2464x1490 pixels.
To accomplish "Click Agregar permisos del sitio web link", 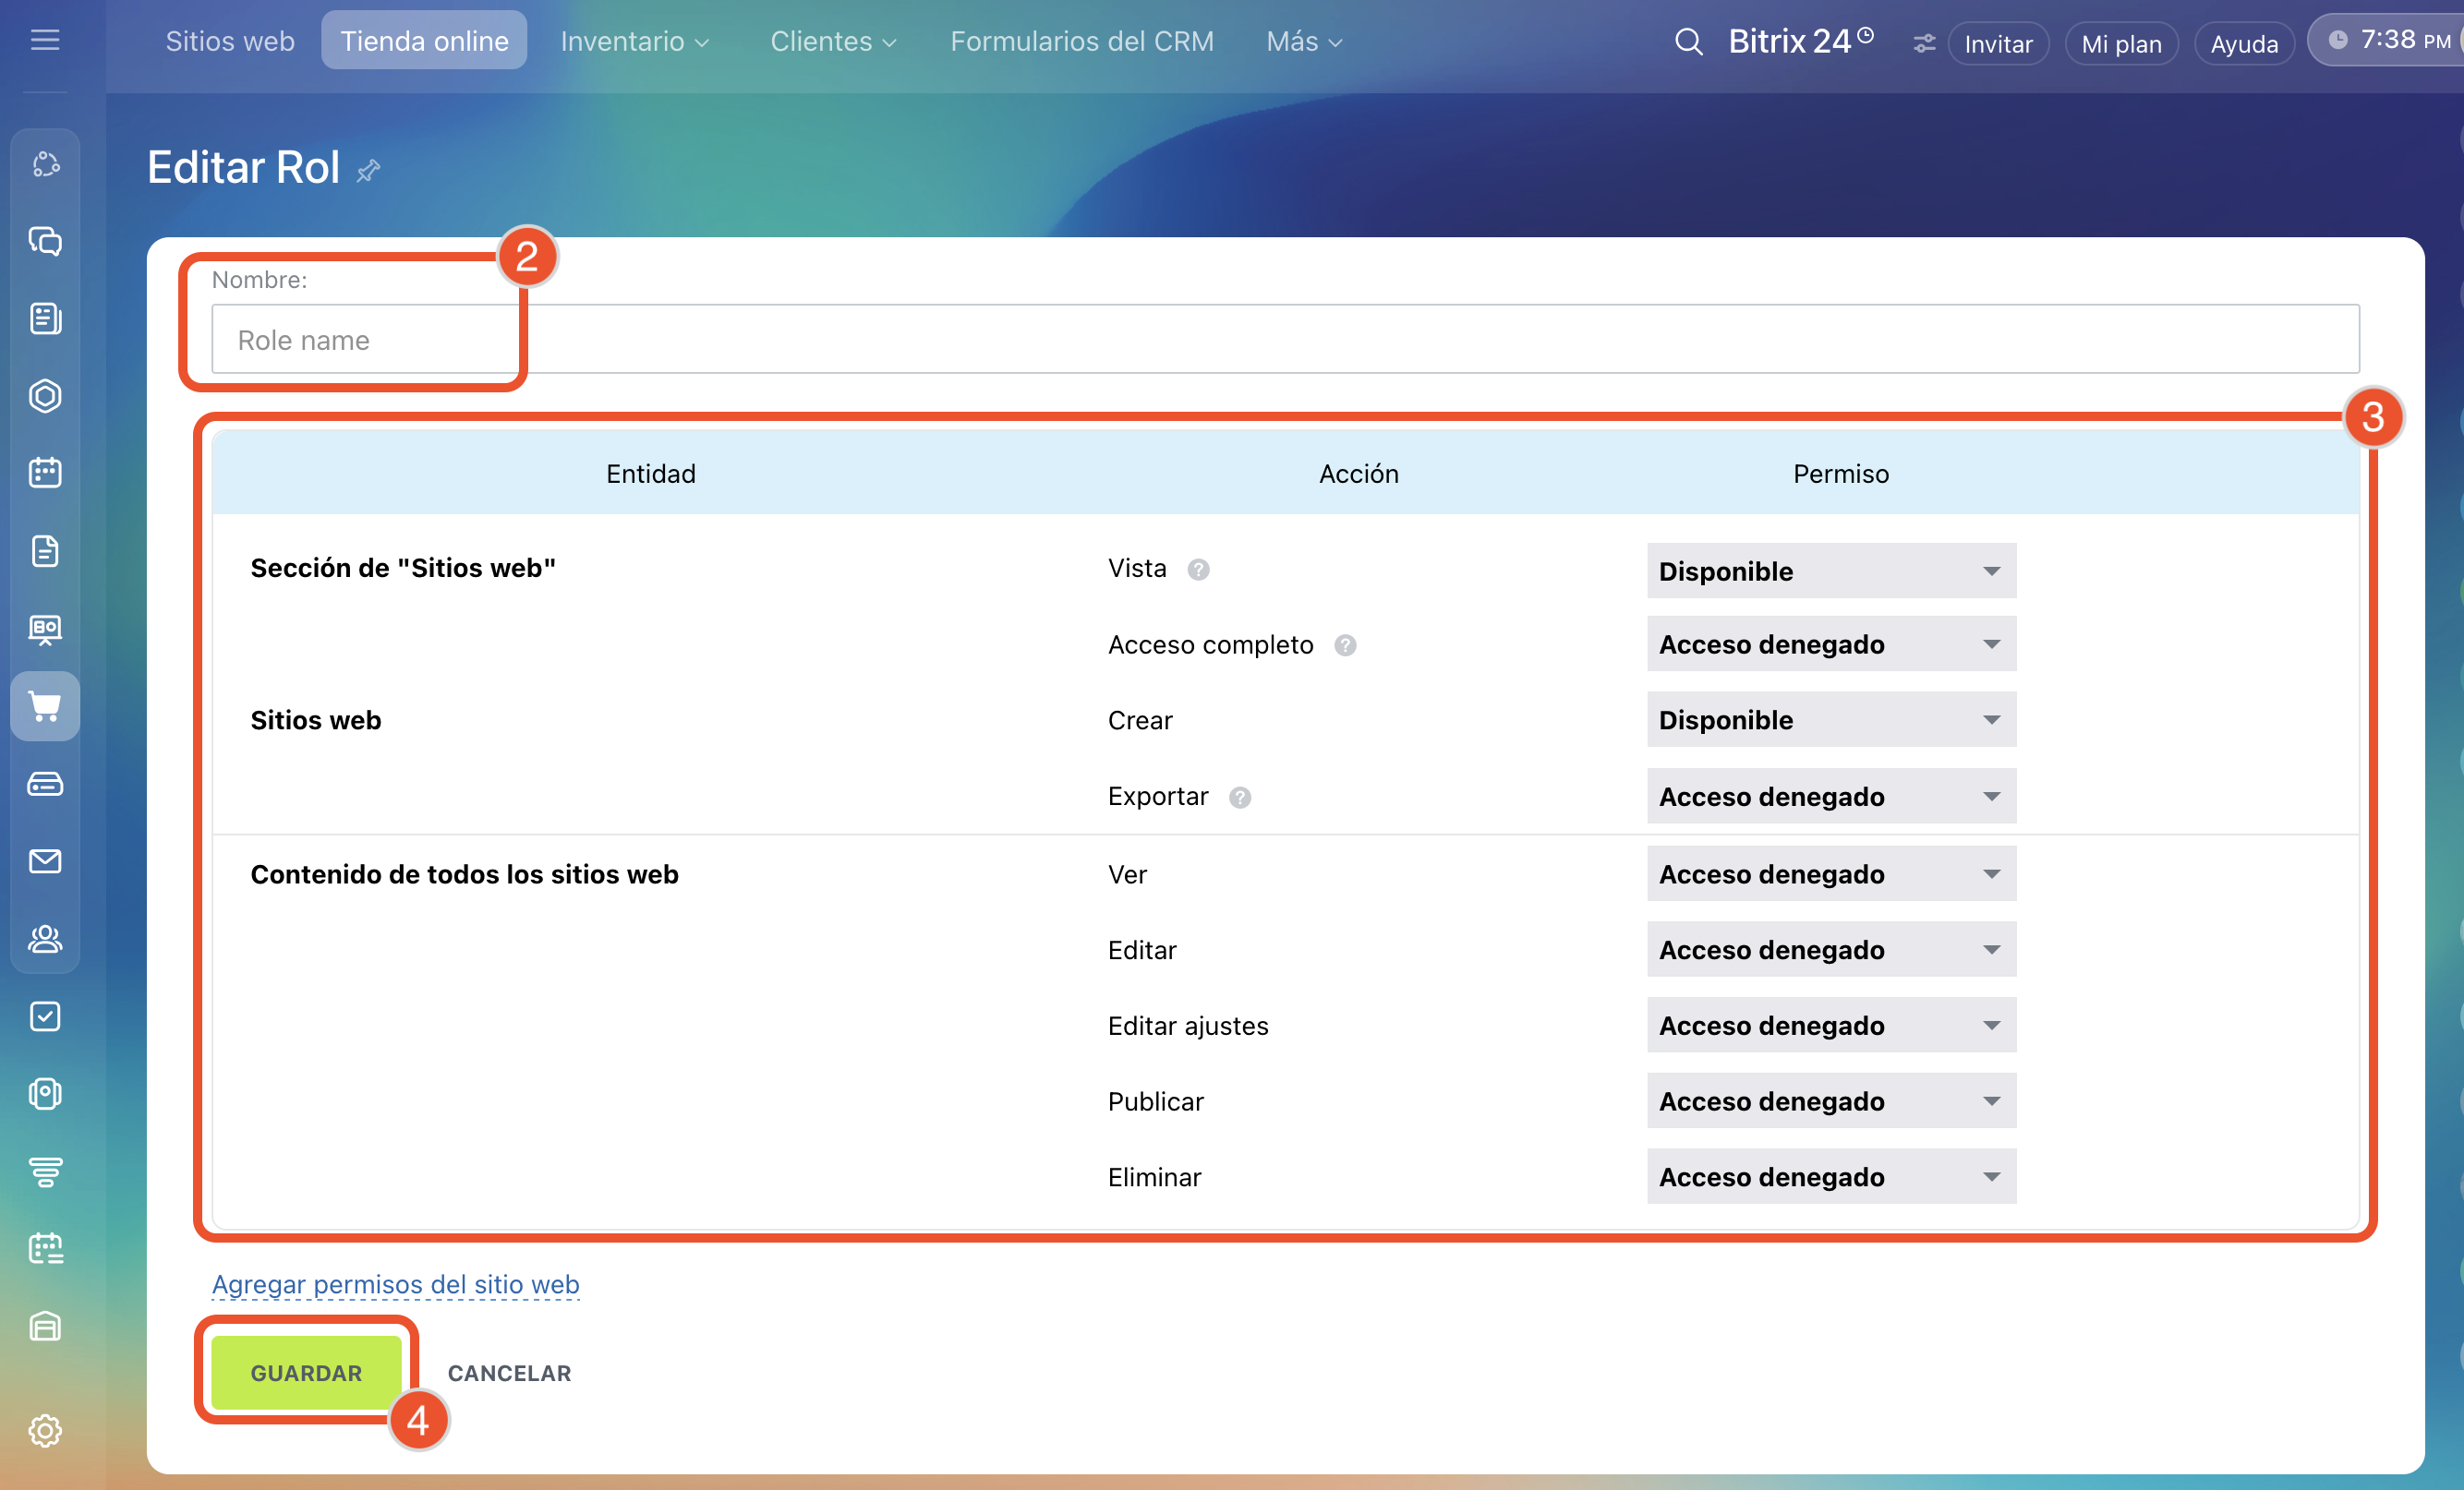I will point(395,1284).
